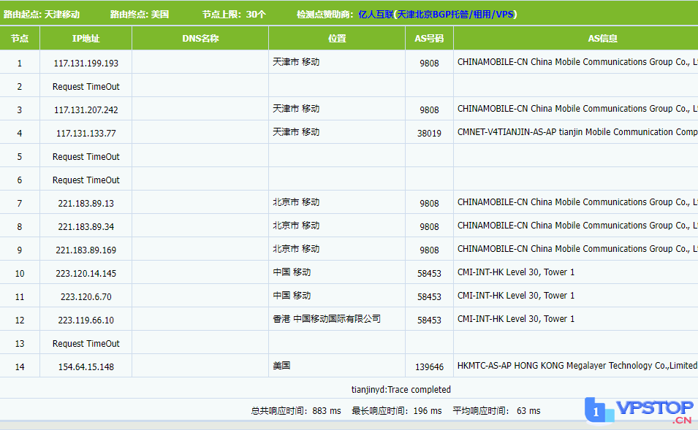
Task: Select IP address 221.183.89.34
Action: (x=86, y=227)
